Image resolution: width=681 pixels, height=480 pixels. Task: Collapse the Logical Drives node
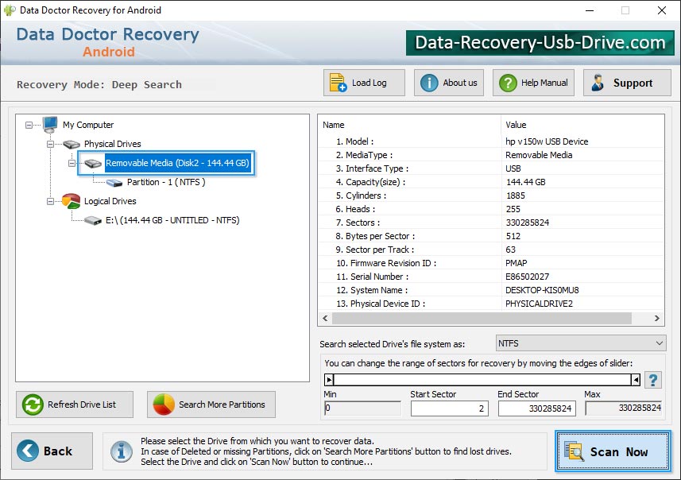50,202
